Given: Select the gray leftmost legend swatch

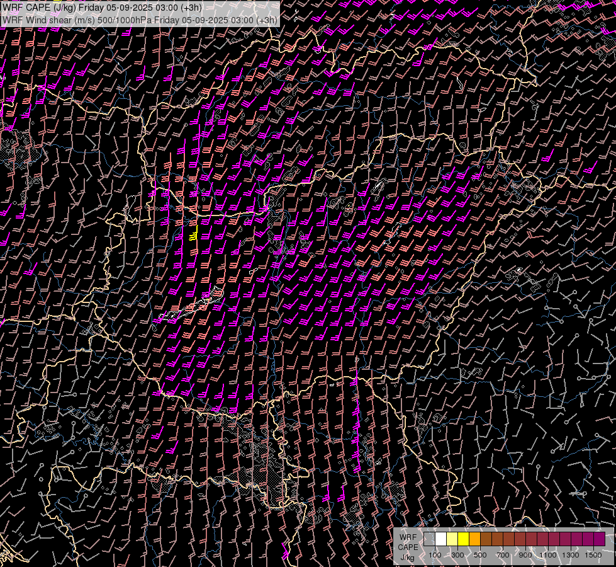Looking at the screenshot, I should tap(429, 539).
